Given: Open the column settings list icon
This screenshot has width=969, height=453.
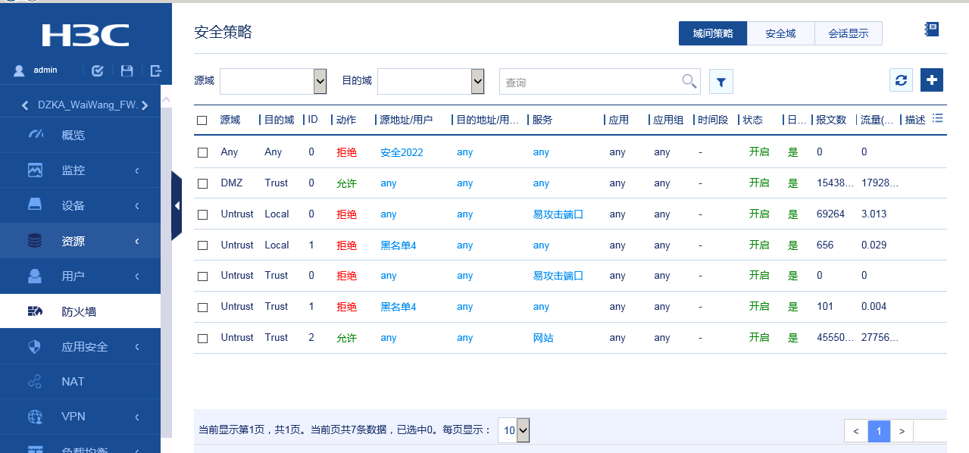Looking at the screenshot, I should 937,118.
